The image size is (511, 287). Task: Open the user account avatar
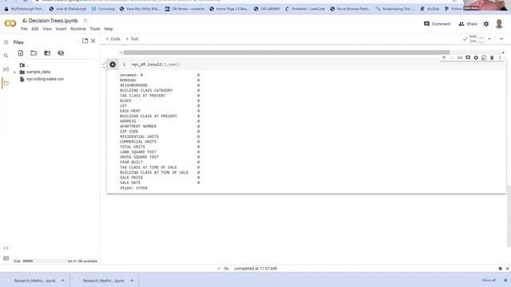tap(499, 24)
